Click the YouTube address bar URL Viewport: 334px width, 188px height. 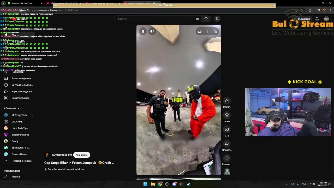point(55,10)
